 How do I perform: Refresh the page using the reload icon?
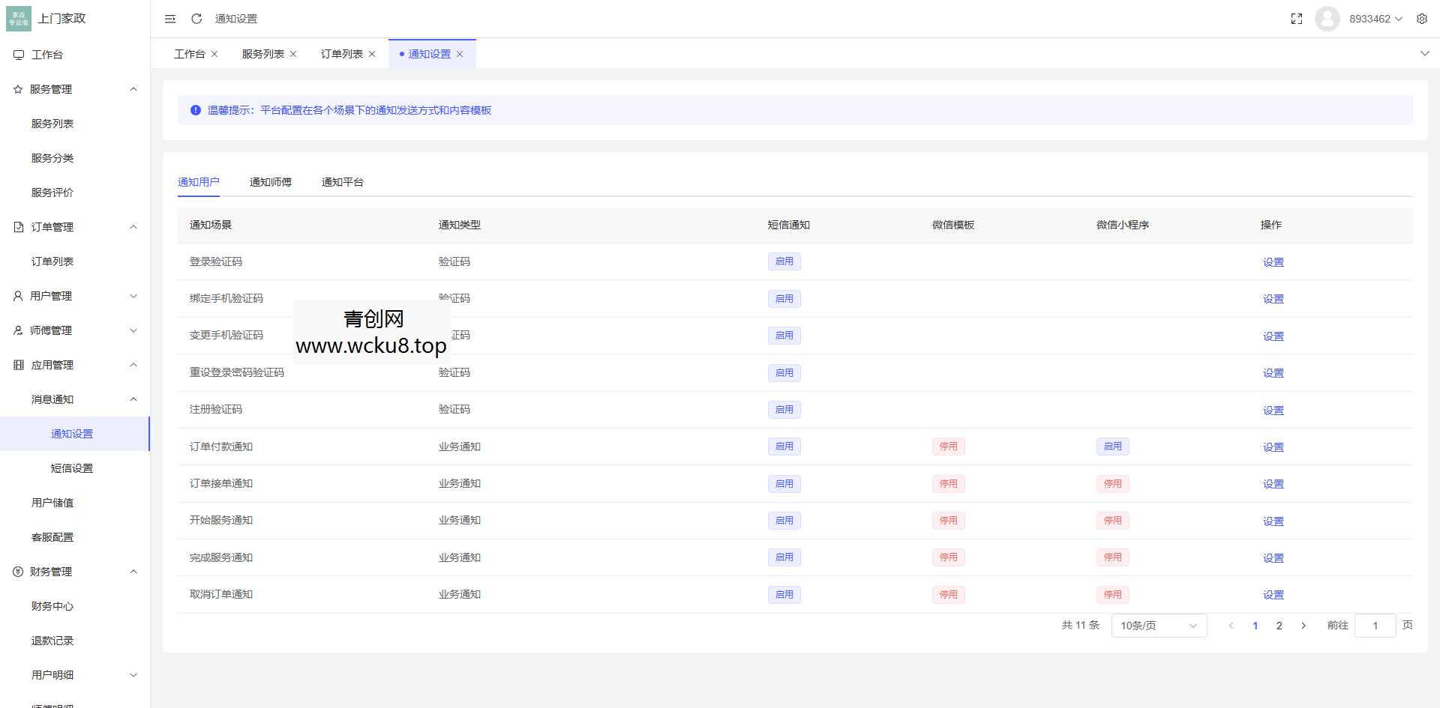tap(196, 19)
